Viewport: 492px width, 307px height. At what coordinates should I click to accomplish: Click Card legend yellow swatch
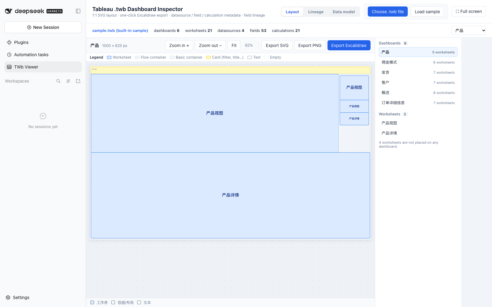pyautogui.click(x=208, y=57)
